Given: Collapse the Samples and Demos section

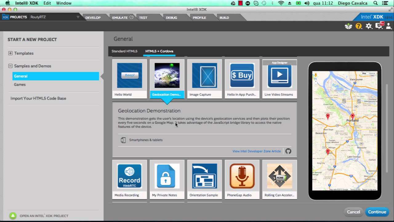Looking at the screenshot, I should point(10,66).
